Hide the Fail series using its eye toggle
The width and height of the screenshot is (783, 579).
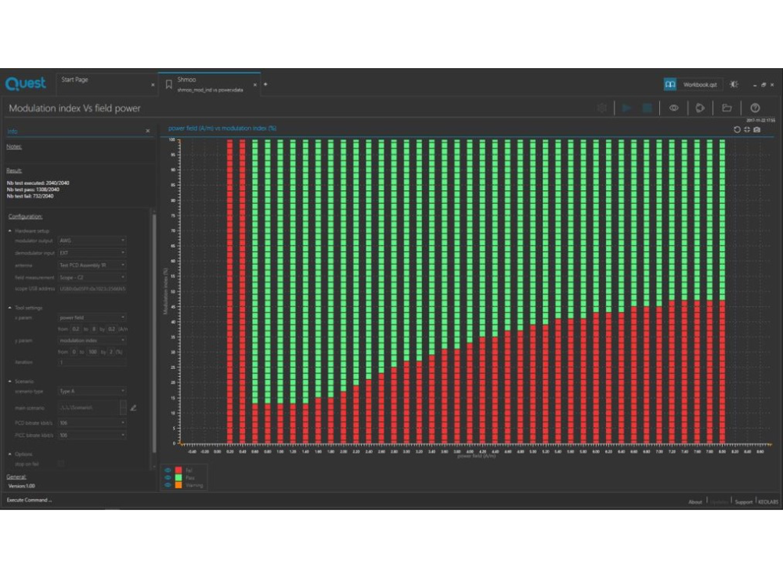168,470
